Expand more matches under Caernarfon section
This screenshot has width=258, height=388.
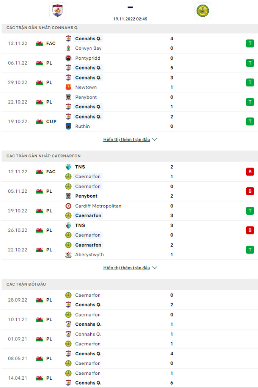[x=126, y=268]
